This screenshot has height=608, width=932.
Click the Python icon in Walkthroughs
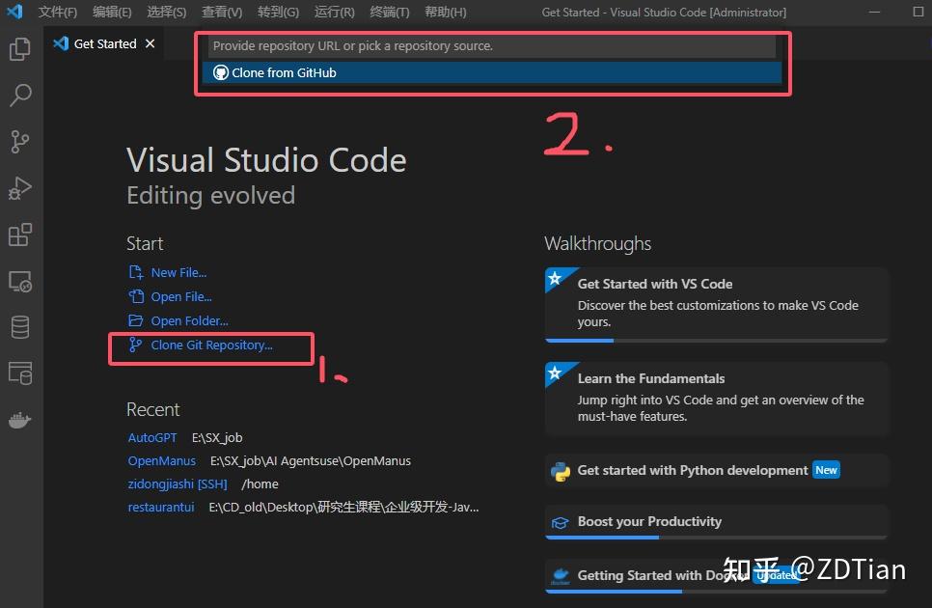click(x=560, y=471)
